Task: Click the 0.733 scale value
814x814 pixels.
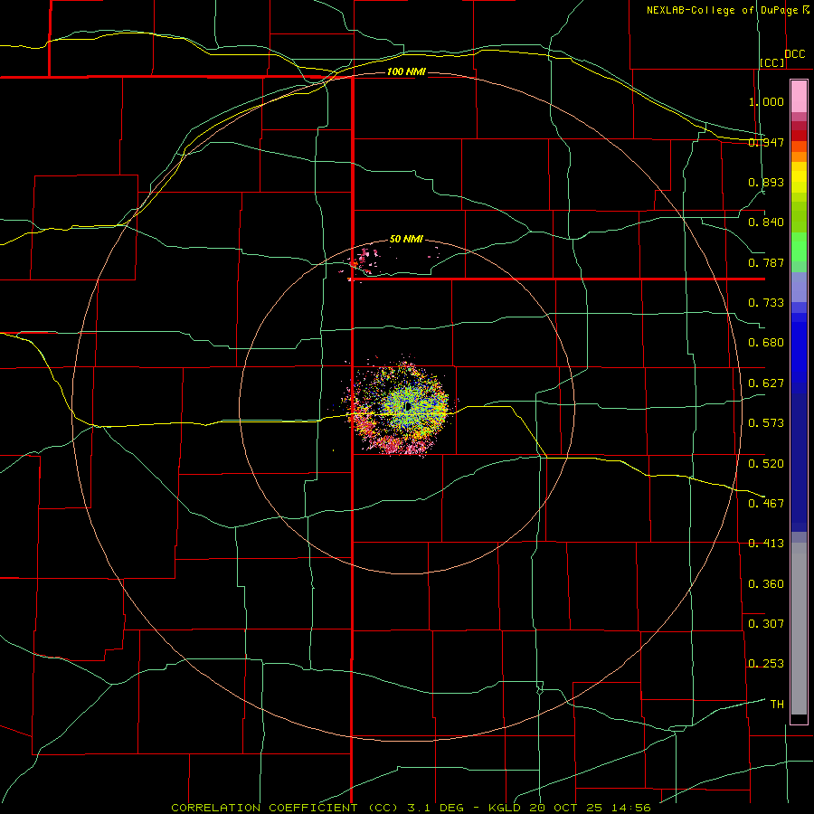Action: 766,303
